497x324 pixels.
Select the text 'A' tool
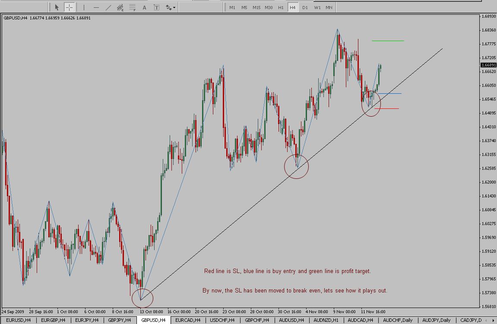pos(144,7)
